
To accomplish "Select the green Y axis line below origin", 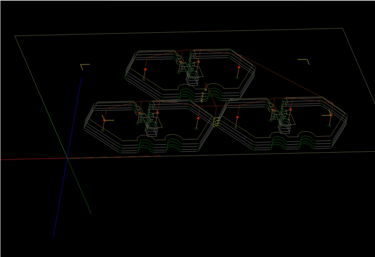I will (x=79, y=186).
